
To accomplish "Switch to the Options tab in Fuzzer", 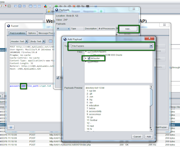I will click(x=32, y=33).
